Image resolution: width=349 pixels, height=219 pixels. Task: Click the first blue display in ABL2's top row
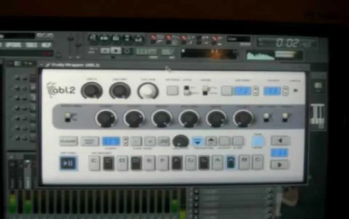pyautogui.click(x=242, y=91)
